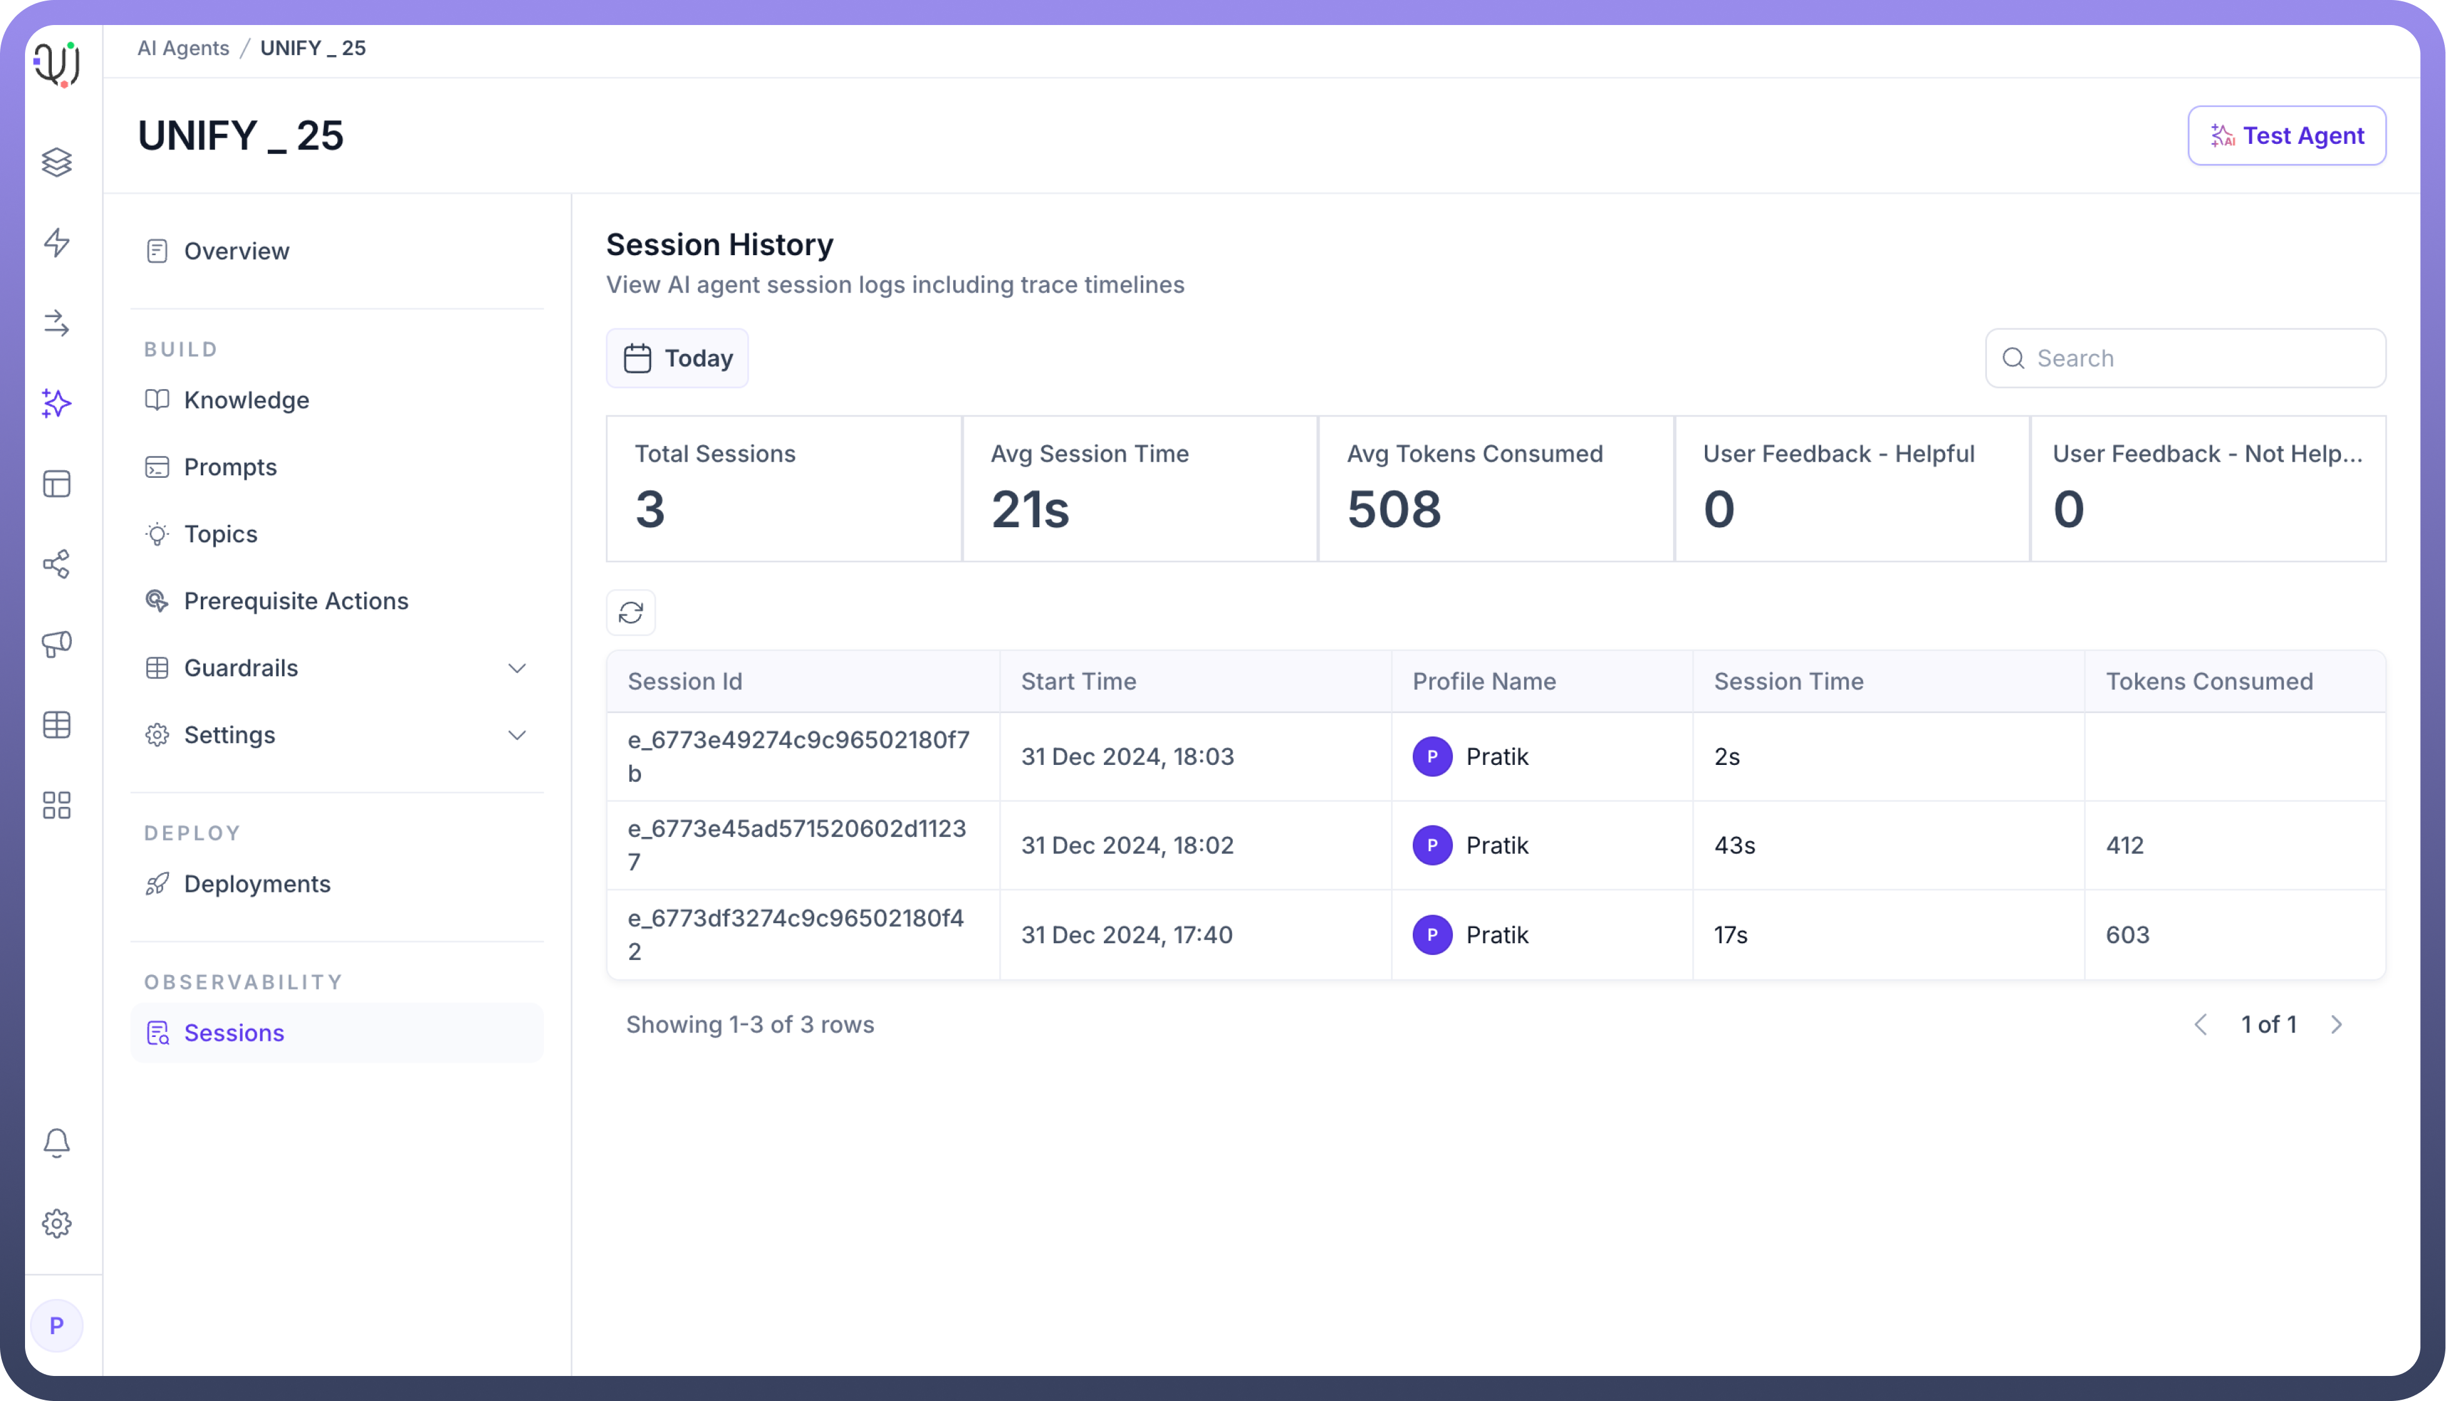Select the sparkle AI Agents icon
The width and height of the screenshot is (2446, 1401).
(x=57, y=403)
